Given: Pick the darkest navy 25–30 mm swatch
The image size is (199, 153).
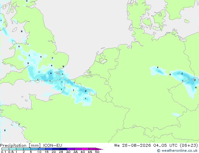Looking at the screenshot, I should [63, 149].
